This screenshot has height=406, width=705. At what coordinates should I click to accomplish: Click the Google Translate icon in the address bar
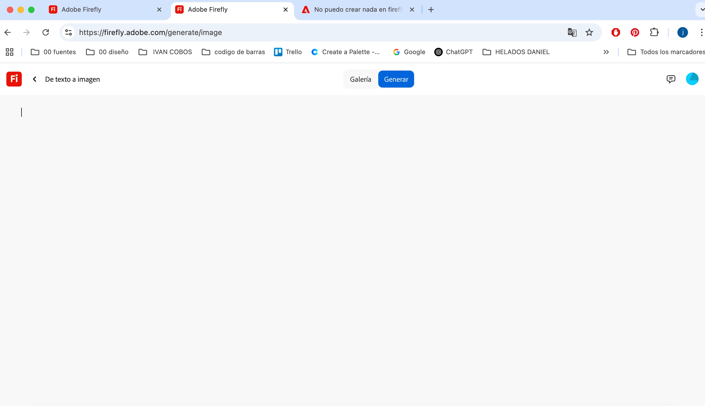[572, 32]
